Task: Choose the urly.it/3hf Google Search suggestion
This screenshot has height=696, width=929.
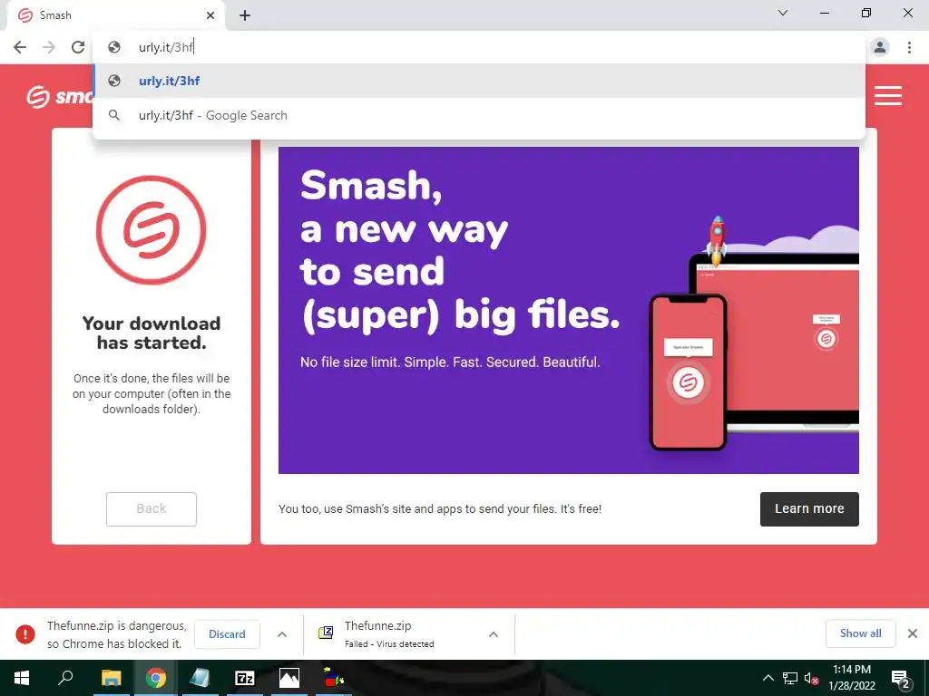Action: (479, 115)
